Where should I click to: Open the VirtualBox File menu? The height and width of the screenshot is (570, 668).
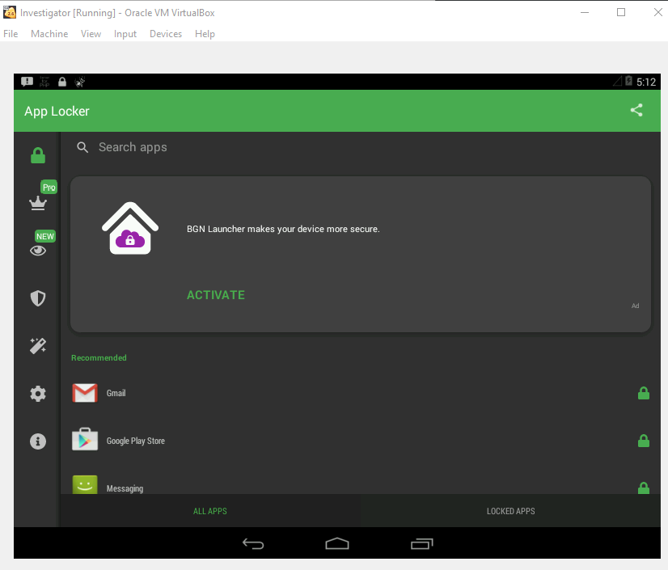coord(11,34)
